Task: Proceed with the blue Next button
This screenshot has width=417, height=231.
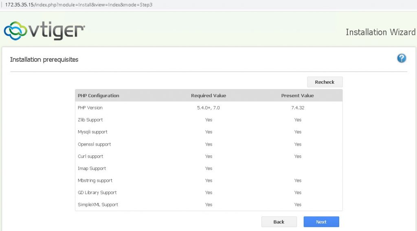Action: (321, 222)
